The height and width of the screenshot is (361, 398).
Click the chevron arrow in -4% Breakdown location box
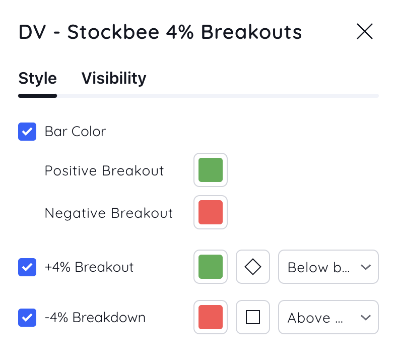pyautogui.click(x=366, y=317)
